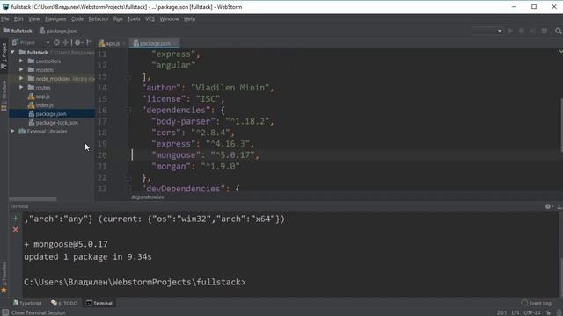The height and width of the screenshot is (316, 563).
Task: Open the Tools menu
Action: click(134, 19)
